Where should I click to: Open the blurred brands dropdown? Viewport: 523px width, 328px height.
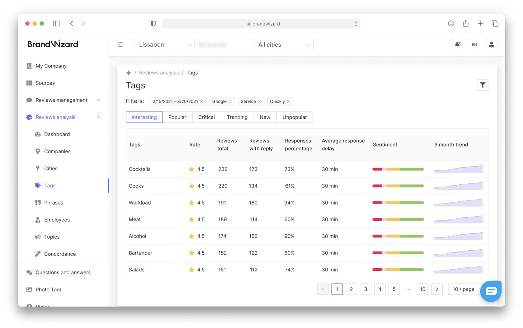coord(224,44)
